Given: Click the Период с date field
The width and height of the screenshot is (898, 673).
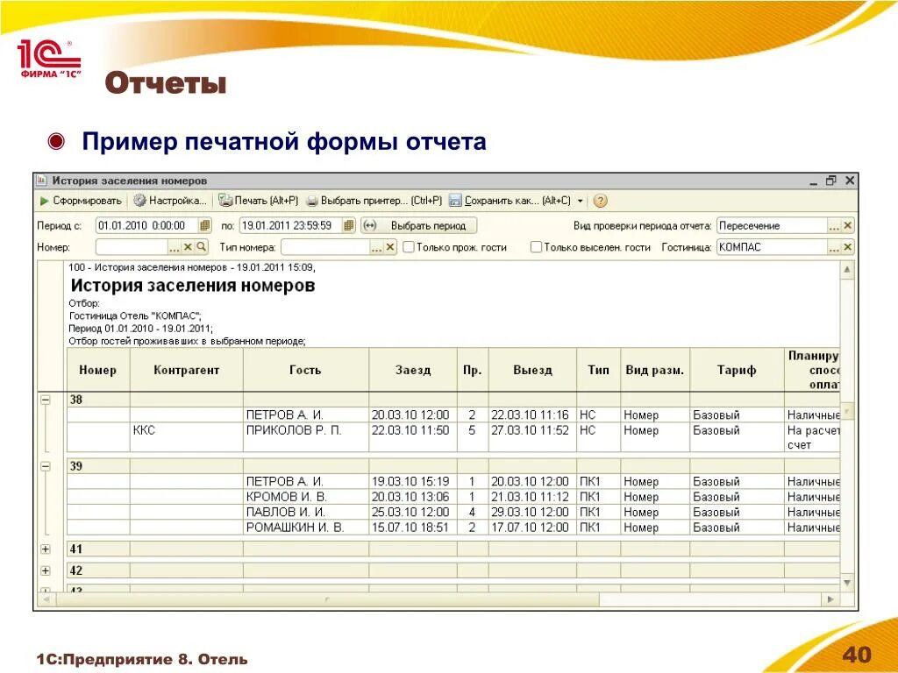Looking at the screenshot, I should tap(147, 225).
